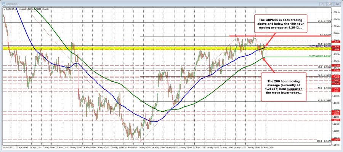Click the 61.8 - 1.27324 Fibonacci label

click(324, 21)
